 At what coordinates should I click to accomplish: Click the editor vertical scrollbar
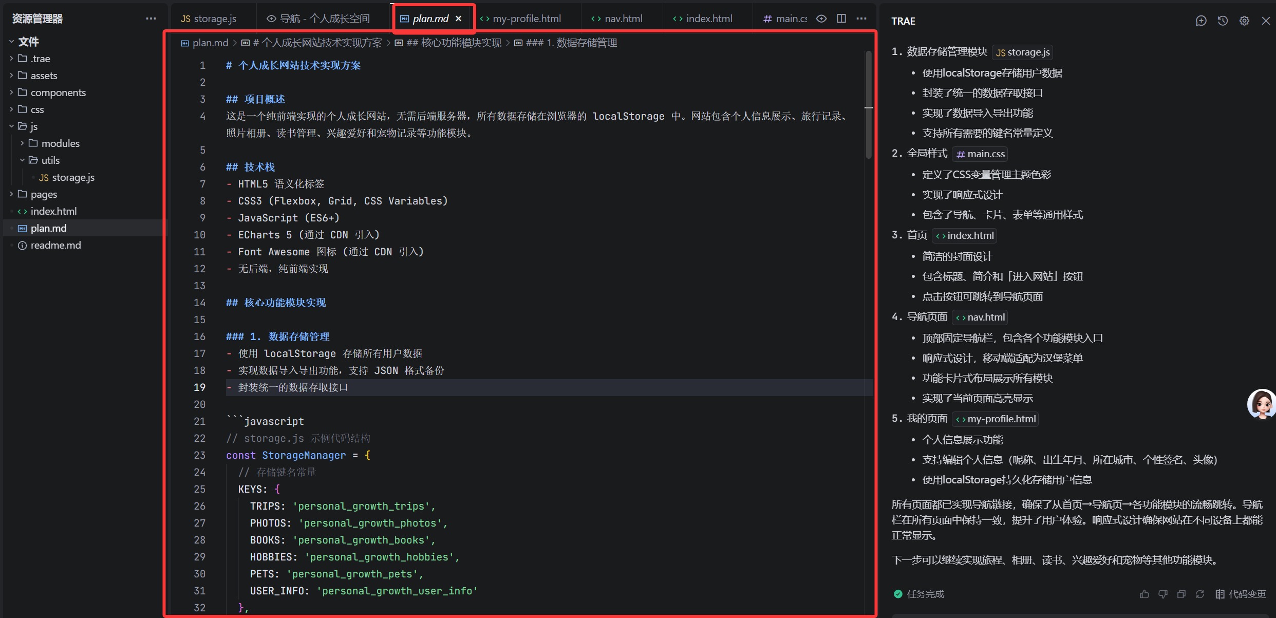click(869, 105)
